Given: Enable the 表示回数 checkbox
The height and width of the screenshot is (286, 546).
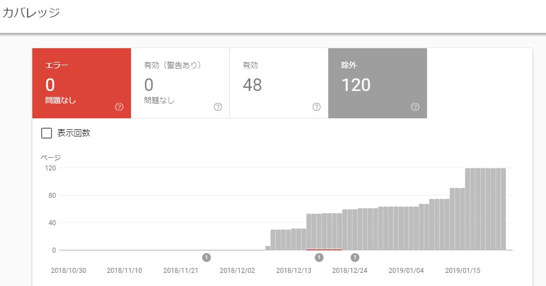Looking at the screenshot, I should click(47, 133).
